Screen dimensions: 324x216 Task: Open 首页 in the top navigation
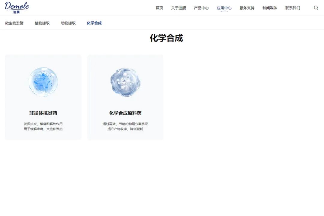tap(159, 8)
